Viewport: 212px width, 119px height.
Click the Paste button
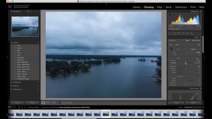[x=32, y=103]
